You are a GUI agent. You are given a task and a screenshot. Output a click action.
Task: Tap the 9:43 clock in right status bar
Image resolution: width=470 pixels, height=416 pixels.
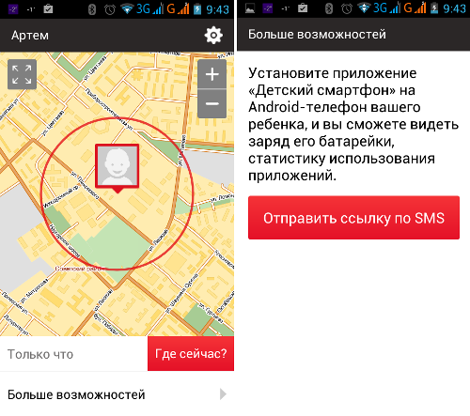tap(454, 8)
